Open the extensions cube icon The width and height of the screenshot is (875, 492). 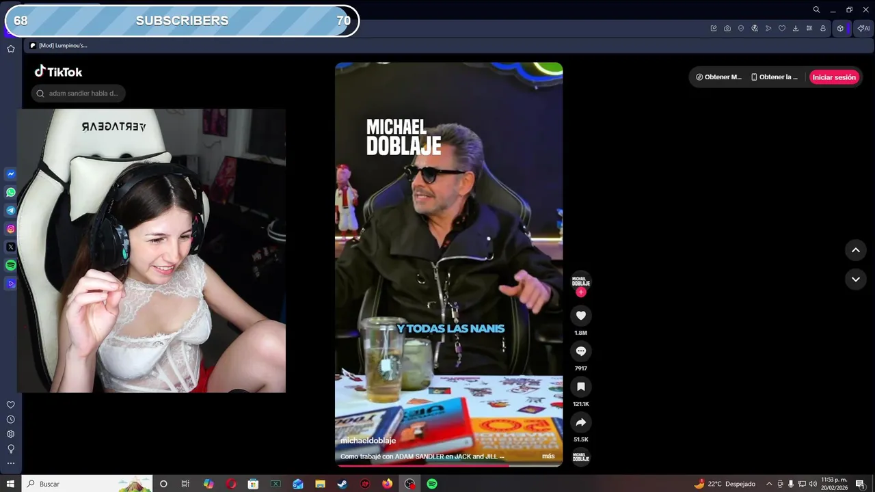click(x=841, y=28)
